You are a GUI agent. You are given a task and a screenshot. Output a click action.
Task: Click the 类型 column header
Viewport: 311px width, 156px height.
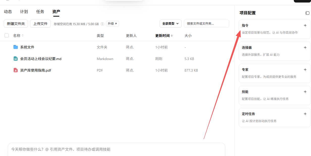[x=100, y=36]
